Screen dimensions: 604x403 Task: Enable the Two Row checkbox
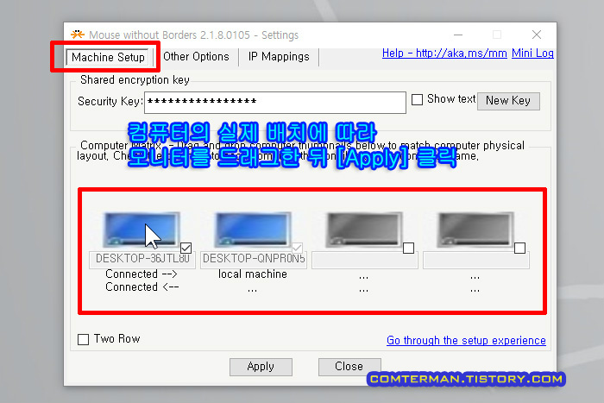coord(83,339)
